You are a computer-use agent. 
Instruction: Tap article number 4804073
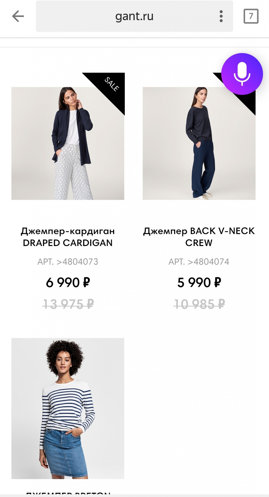pos(68,262)
